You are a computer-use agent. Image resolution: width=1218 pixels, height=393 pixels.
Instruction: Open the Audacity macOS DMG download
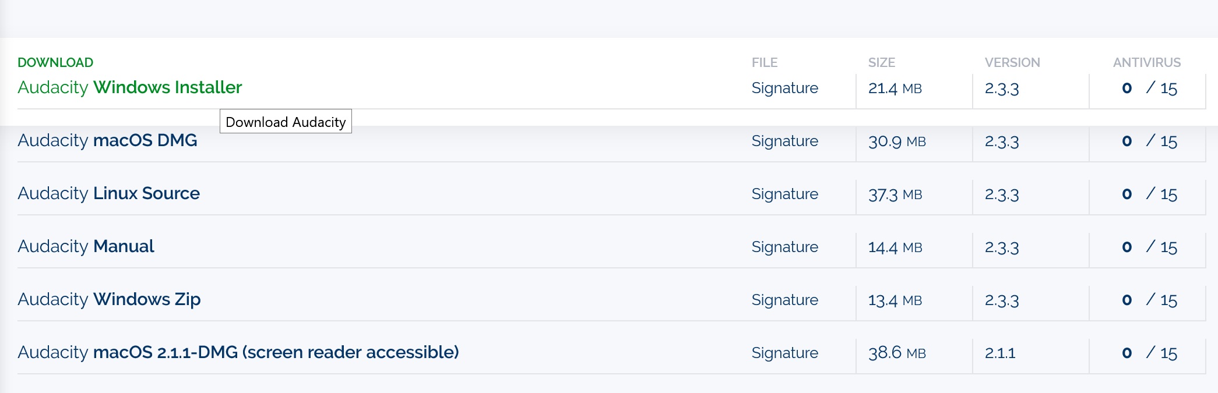107,140
